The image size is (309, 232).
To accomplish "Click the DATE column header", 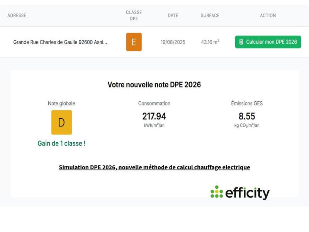I will [173, 15].
